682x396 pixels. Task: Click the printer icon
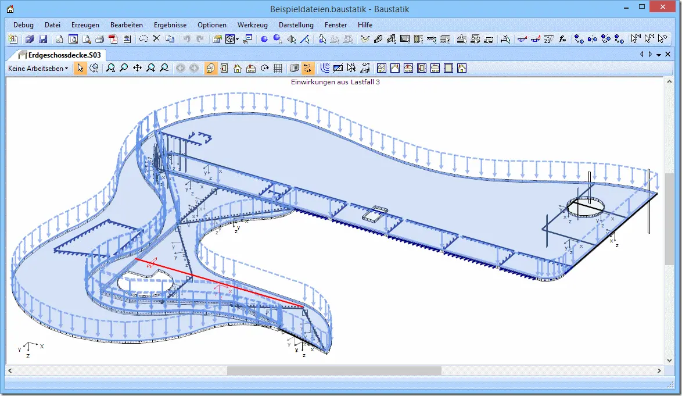tap(99, 39)
